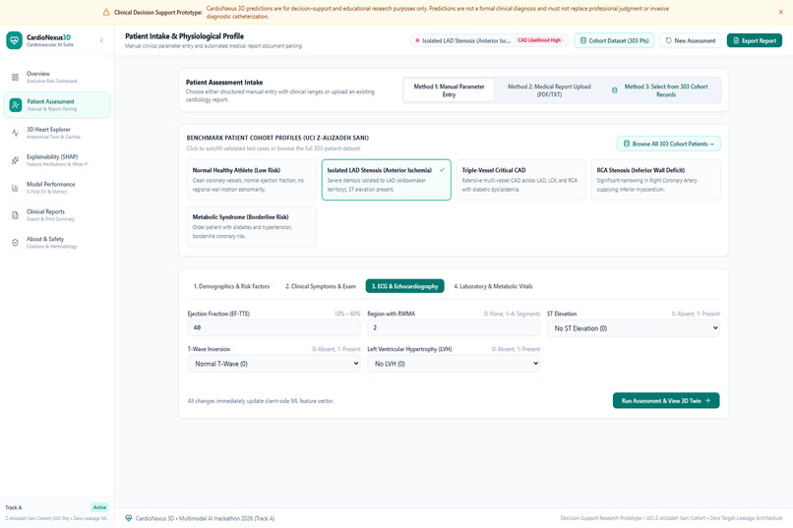The height and width of the screenshot is (528, 793).
Task: Collapse the sidebar with the chevron arrow
Action: [101, 40]
